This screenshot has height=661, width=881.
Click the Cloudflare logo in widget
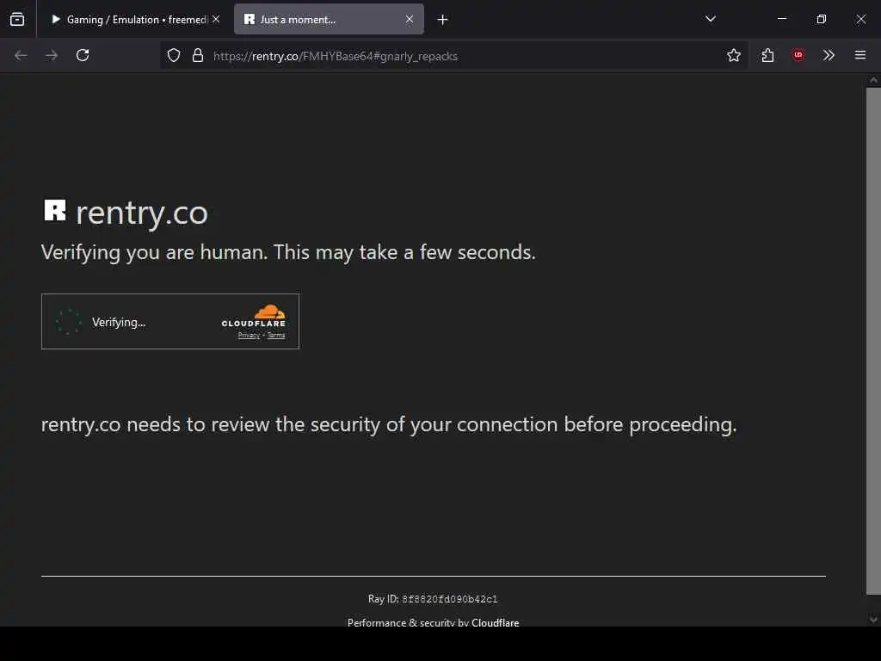click(254, 316)
